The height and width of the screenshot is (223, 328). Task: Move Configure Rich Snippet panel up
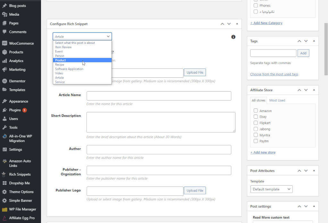(222, 24)
